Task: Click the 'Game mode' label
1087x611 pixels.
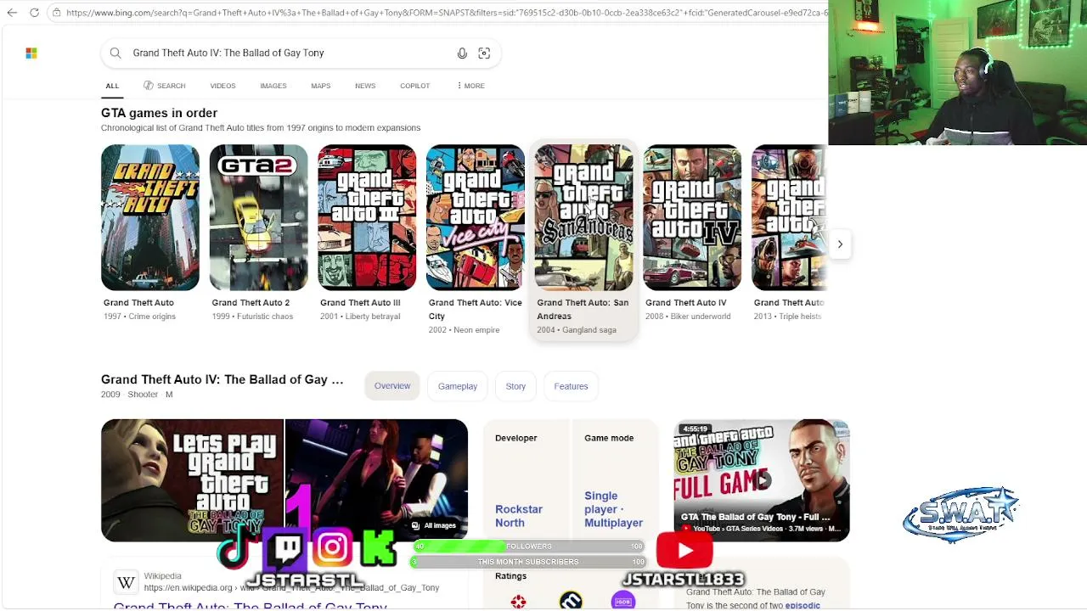Action: click(x=609, y=438)
